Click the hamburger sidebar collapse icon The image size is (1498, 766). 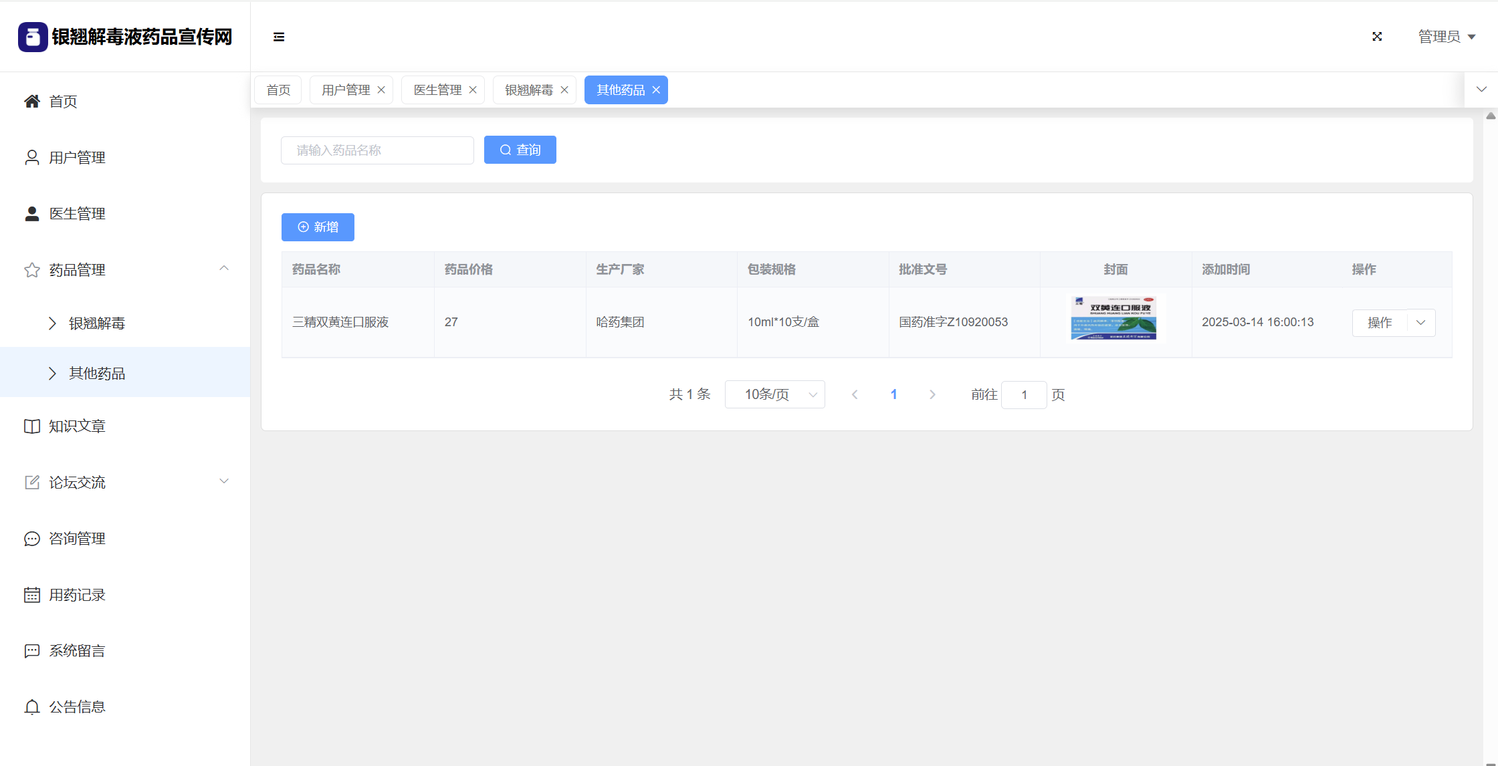point(279,37)
